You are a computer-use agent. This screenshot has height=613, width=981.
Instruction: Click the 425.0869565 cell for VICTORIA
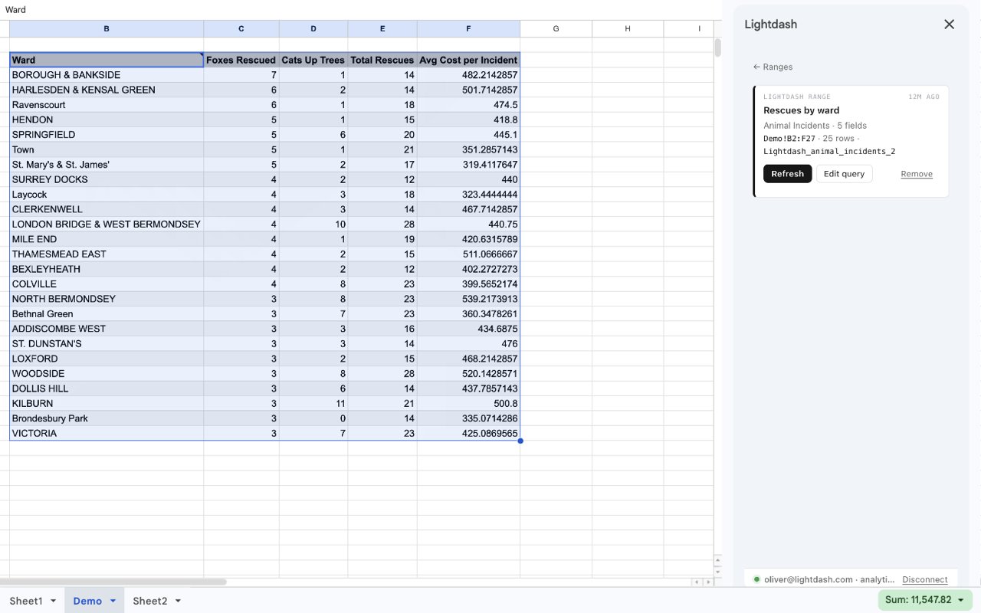point(468,434)
